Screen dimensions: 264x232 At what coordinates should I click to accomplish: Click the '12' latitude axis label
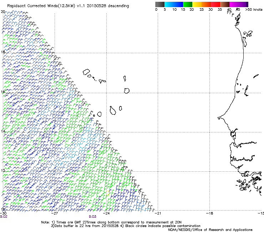(3, 171)
